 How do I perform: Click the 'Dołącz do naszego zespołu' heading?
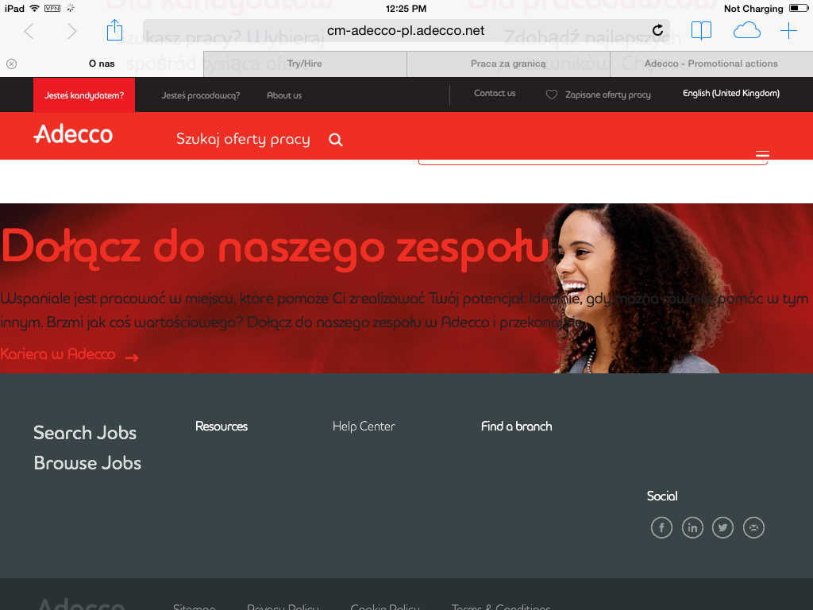(275, 249)
